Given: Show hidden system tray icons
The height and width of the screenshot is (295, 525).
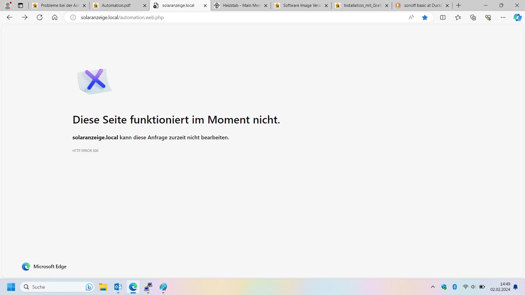Looking at the screenshot, I should pyautogui.click(x=433, y=287).
